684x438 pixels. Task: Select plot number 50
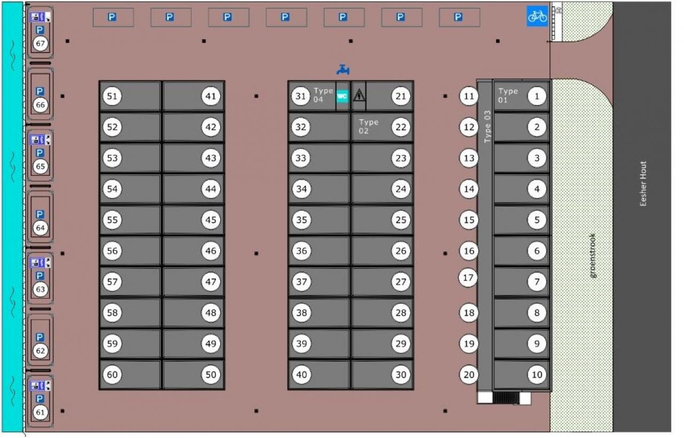[211, 375]
